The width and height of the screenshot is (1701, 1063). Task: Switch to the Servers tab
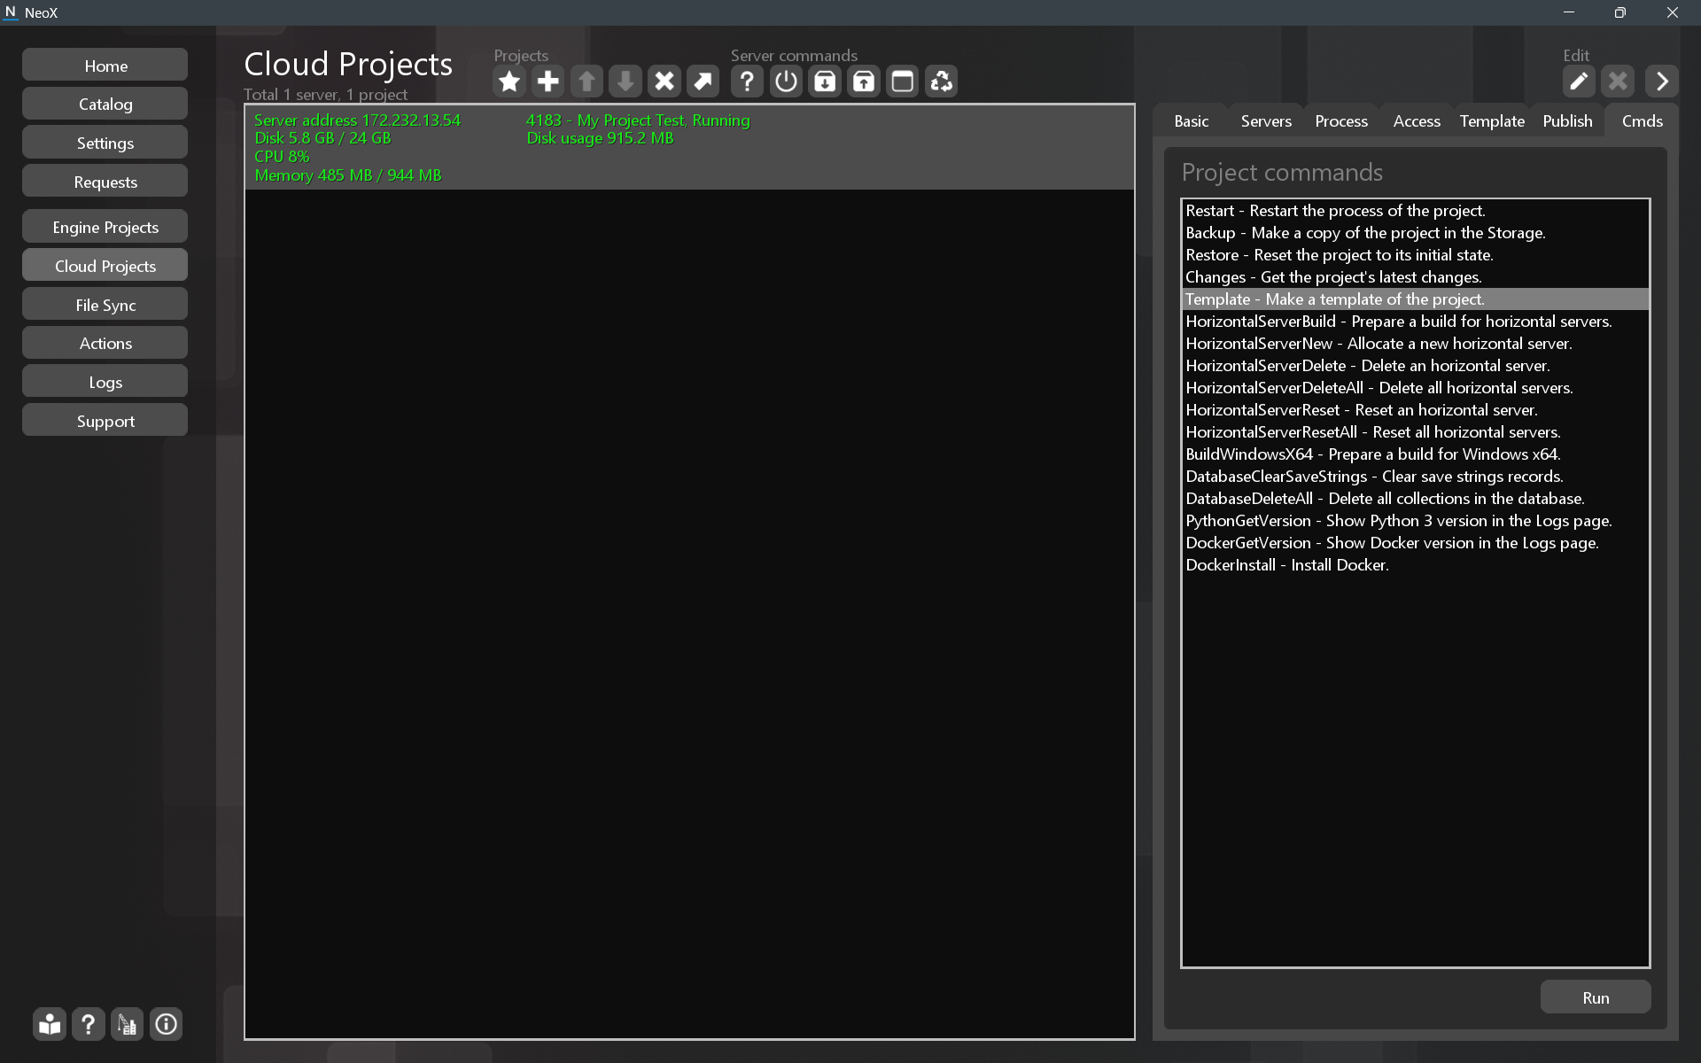point(1265,121)
